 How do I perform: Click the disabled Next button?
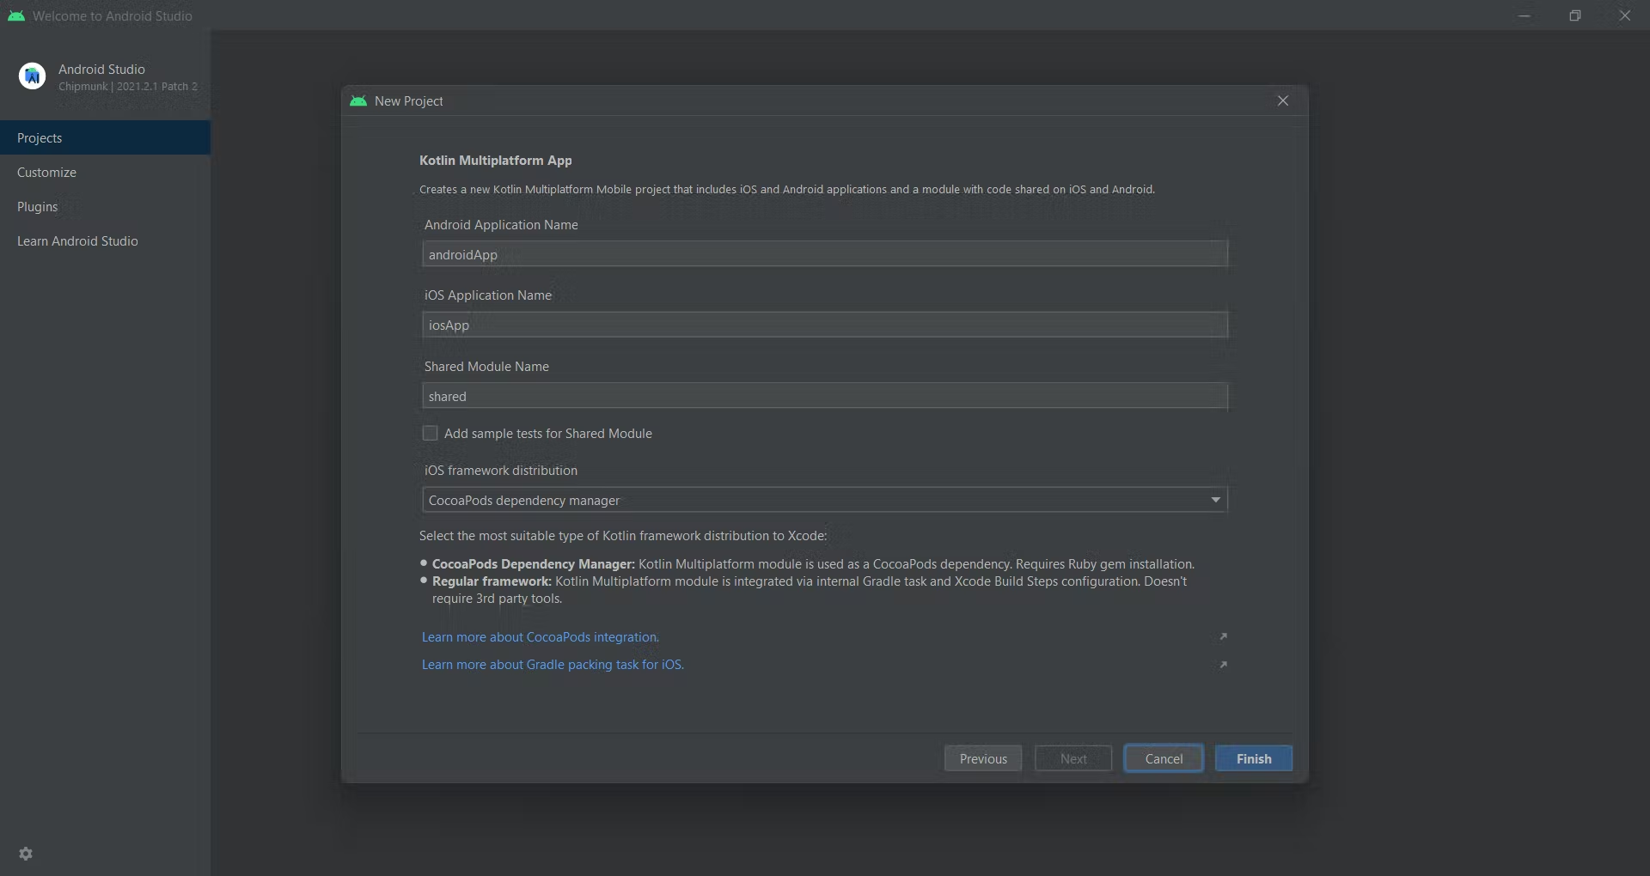pos(1073,758)
